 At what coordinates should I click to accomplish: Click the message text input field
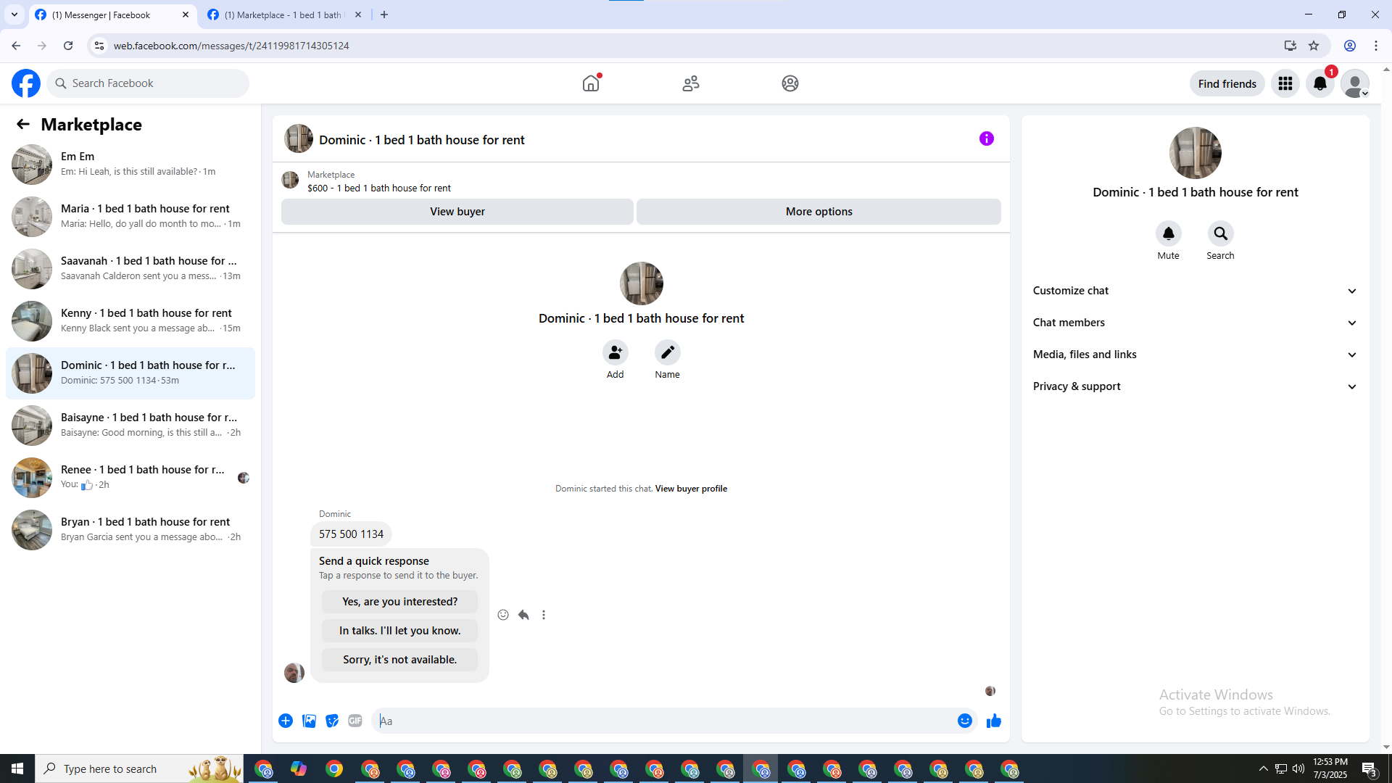(663, 721)
